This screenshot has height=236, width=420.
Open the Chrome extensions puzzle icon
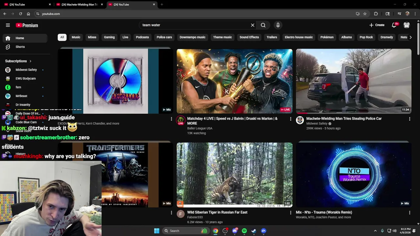(376, 14)
